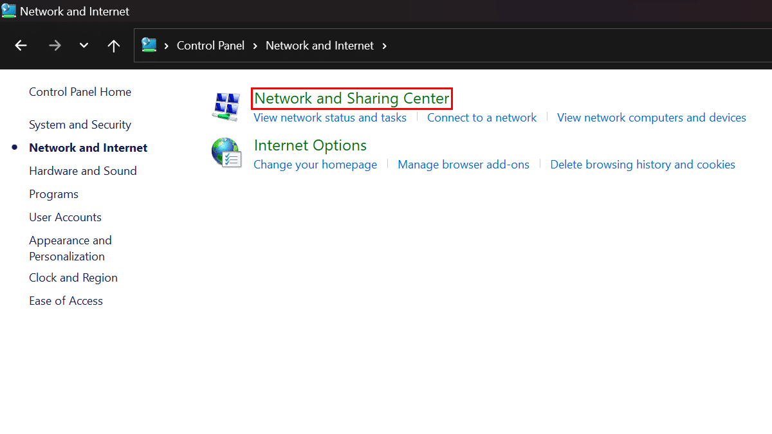Click the Internet Options globe icon
This screenshot has height=434, width=772.
[x=226, y=153]
